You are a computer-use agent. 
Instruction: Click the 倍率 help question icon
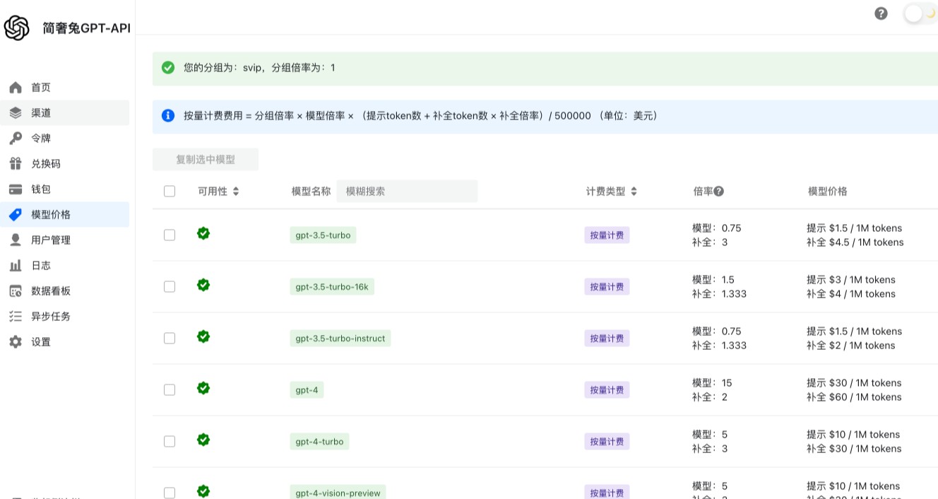pos(718,191)
